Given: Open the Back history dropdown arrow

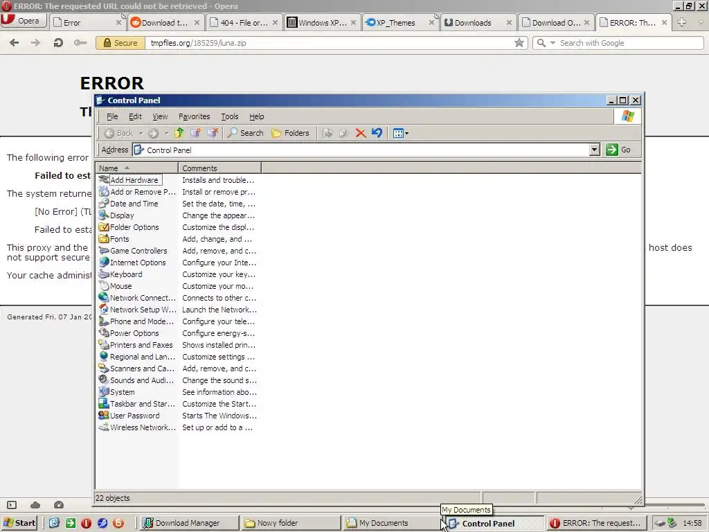Looking at the screenshot, I should tap(141, 133).
